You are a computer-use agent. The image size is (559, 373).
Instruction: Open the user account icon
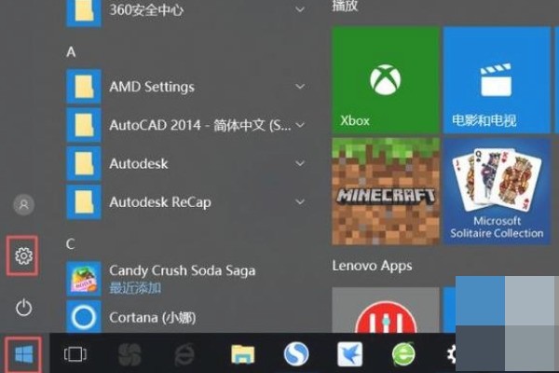click(24, 205)
